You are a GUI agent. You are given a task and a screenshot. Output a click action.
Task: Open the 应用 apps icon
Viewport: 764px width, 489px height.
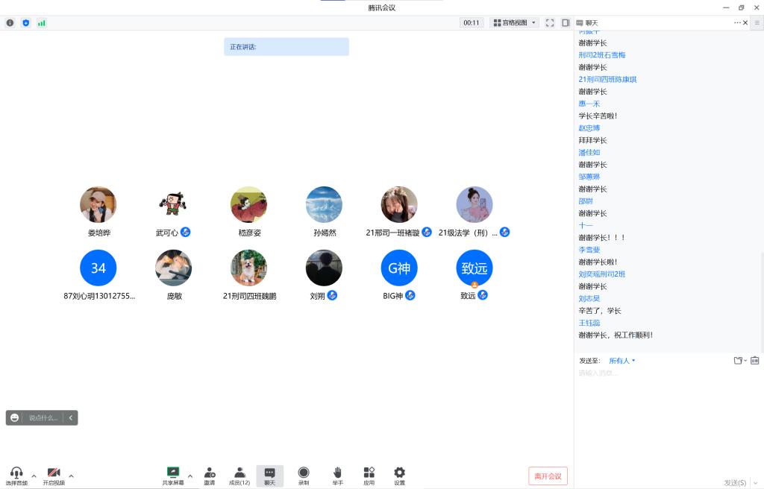click(x=369, y=476)
